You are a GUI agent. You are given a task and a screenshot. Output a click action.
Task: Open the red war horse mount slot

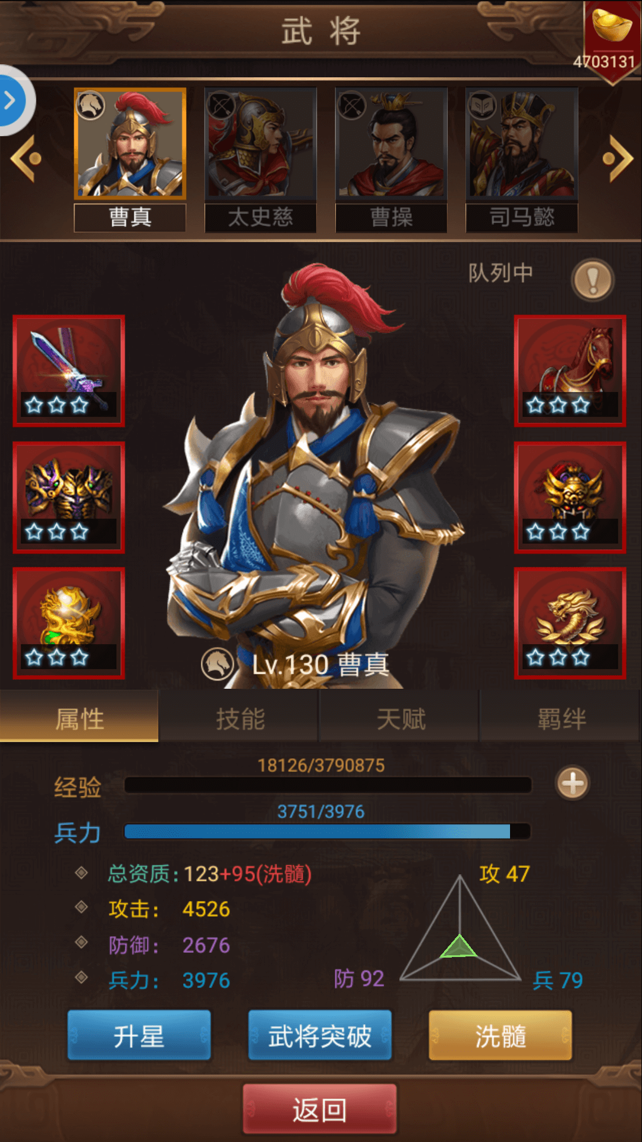[x=570, y=371]
